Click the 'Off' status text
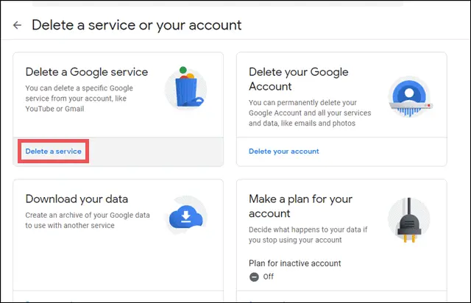The height and width of the screenshot is (303, 471). click(x=269, y=277)
